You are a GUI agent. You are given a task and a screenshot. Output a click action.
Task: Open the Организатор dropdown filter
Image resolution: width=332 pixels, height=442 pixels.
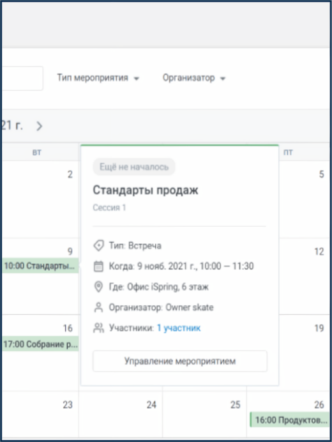(x=194, y=78)
